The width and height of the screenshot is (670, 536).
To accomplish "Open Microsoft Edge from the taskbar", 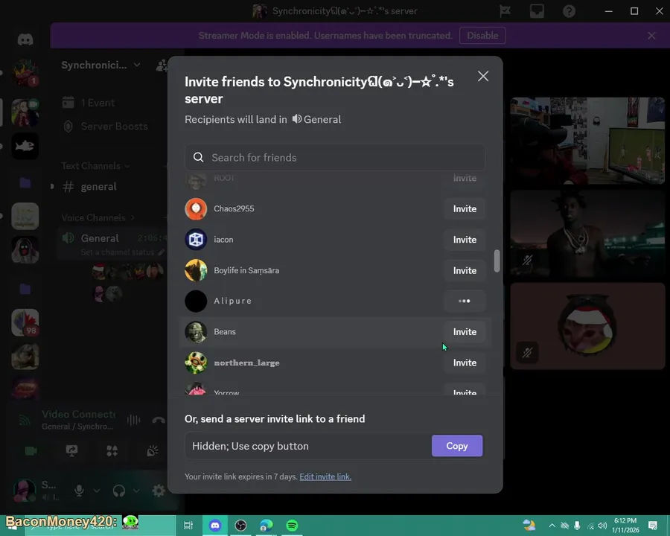I will point(267,526).
